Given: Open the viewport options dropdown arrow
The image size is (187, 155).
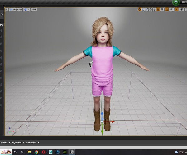Looking at the screenshot, I should [x=7, y=10].
